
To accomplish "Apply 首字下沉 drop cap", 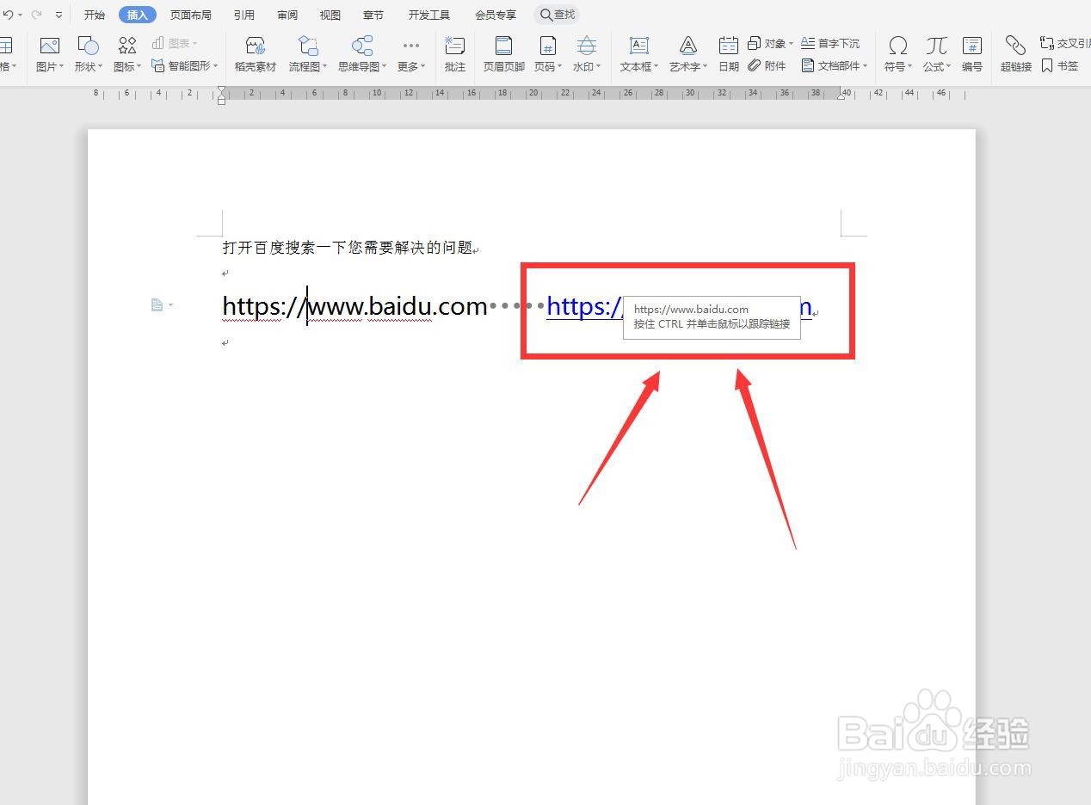I will (829, 43).
